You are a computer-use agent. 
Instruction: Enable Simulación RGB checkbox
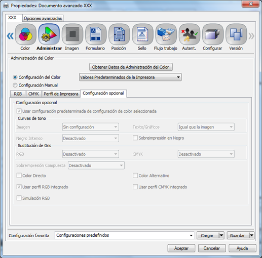click(x=19, y=198)
